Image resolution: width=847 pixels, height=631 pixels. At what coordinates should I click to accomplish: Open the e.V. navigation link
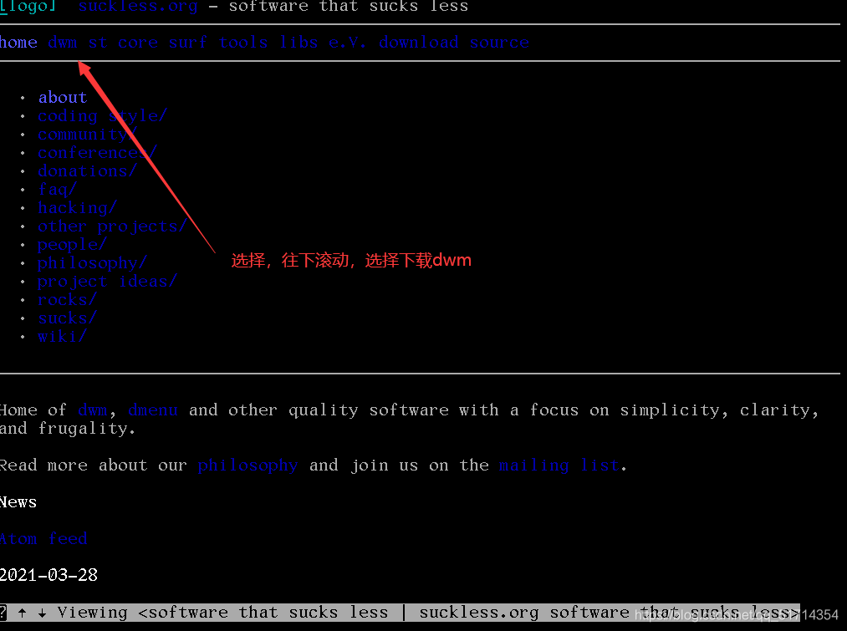pyautogui.click(x=347, y=42)
